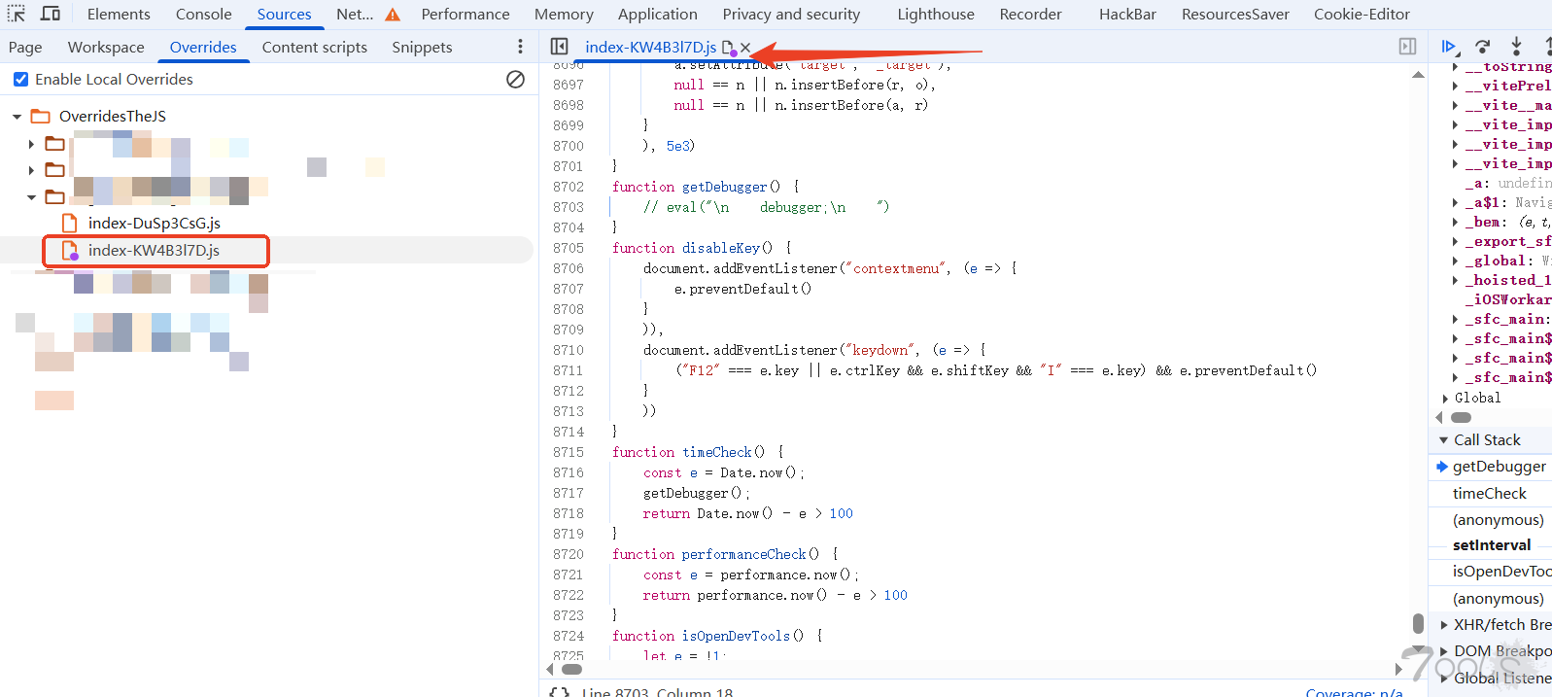This screenshot has width=1552, height=697.
Task: Click the editor vertical scrollbar thumb
Action: (x=1418, y=623)
